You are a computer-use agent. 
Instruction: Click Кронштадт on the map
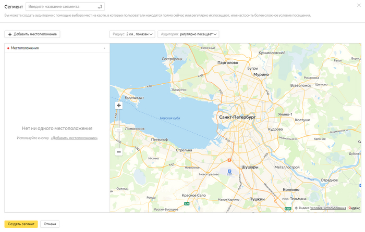[x=135, y=97]
